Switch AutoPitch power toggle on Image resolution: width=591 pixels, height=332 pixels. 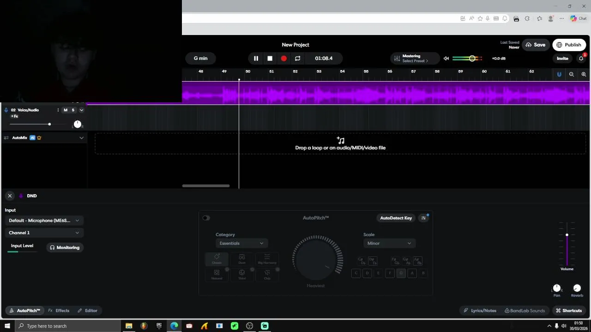point(206,218)
